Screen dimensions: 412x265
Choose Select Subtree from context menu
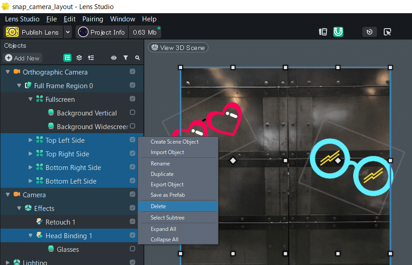178,218
